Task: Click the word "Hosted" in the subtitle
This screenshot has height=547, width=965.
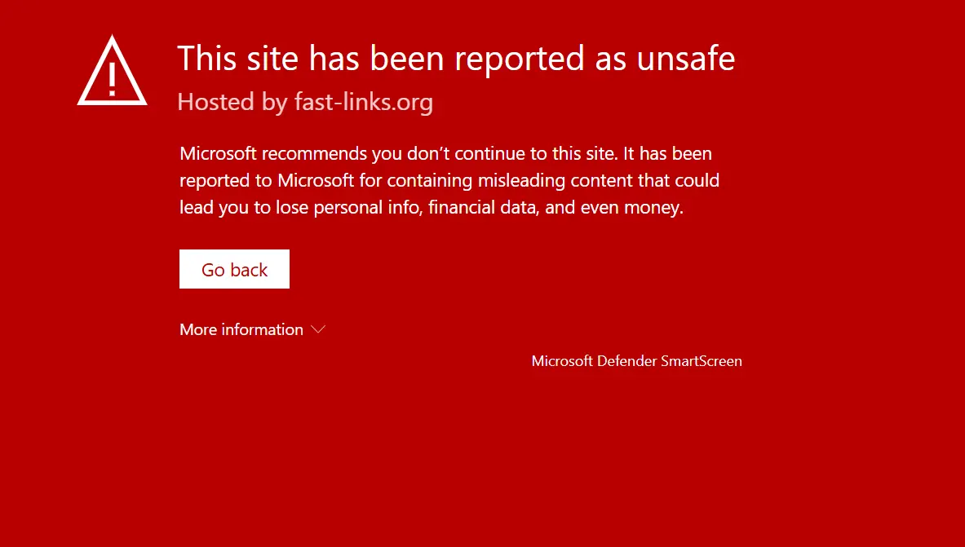Action: click(x=216, y=102)
